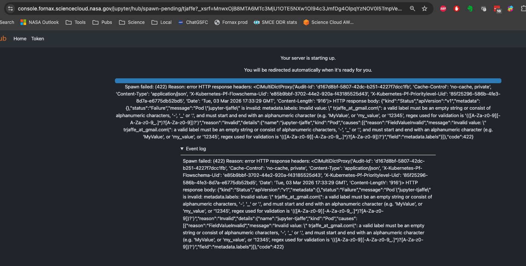Open the red hand blocker extension

tap(456, 9)
